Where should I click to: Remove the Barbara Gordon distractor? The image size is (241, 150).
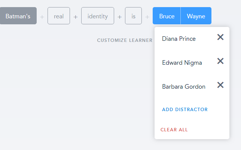(x=220, y=85)
